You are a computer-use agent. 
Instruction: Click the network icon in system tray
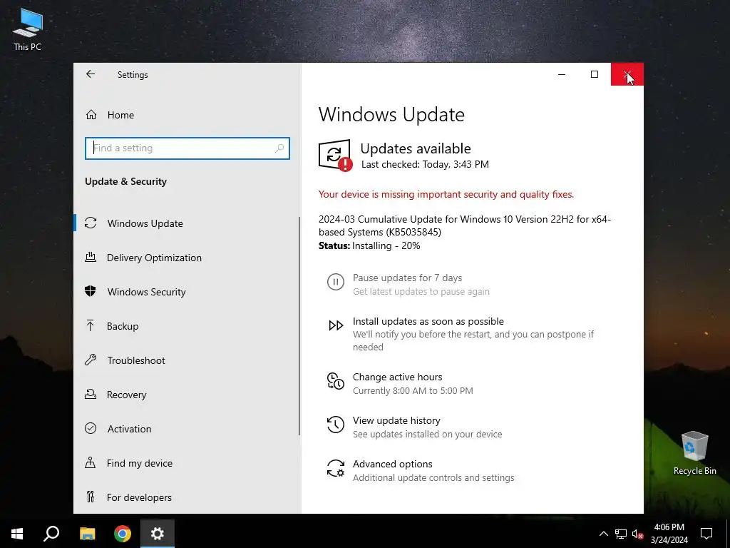pos(621,534)
